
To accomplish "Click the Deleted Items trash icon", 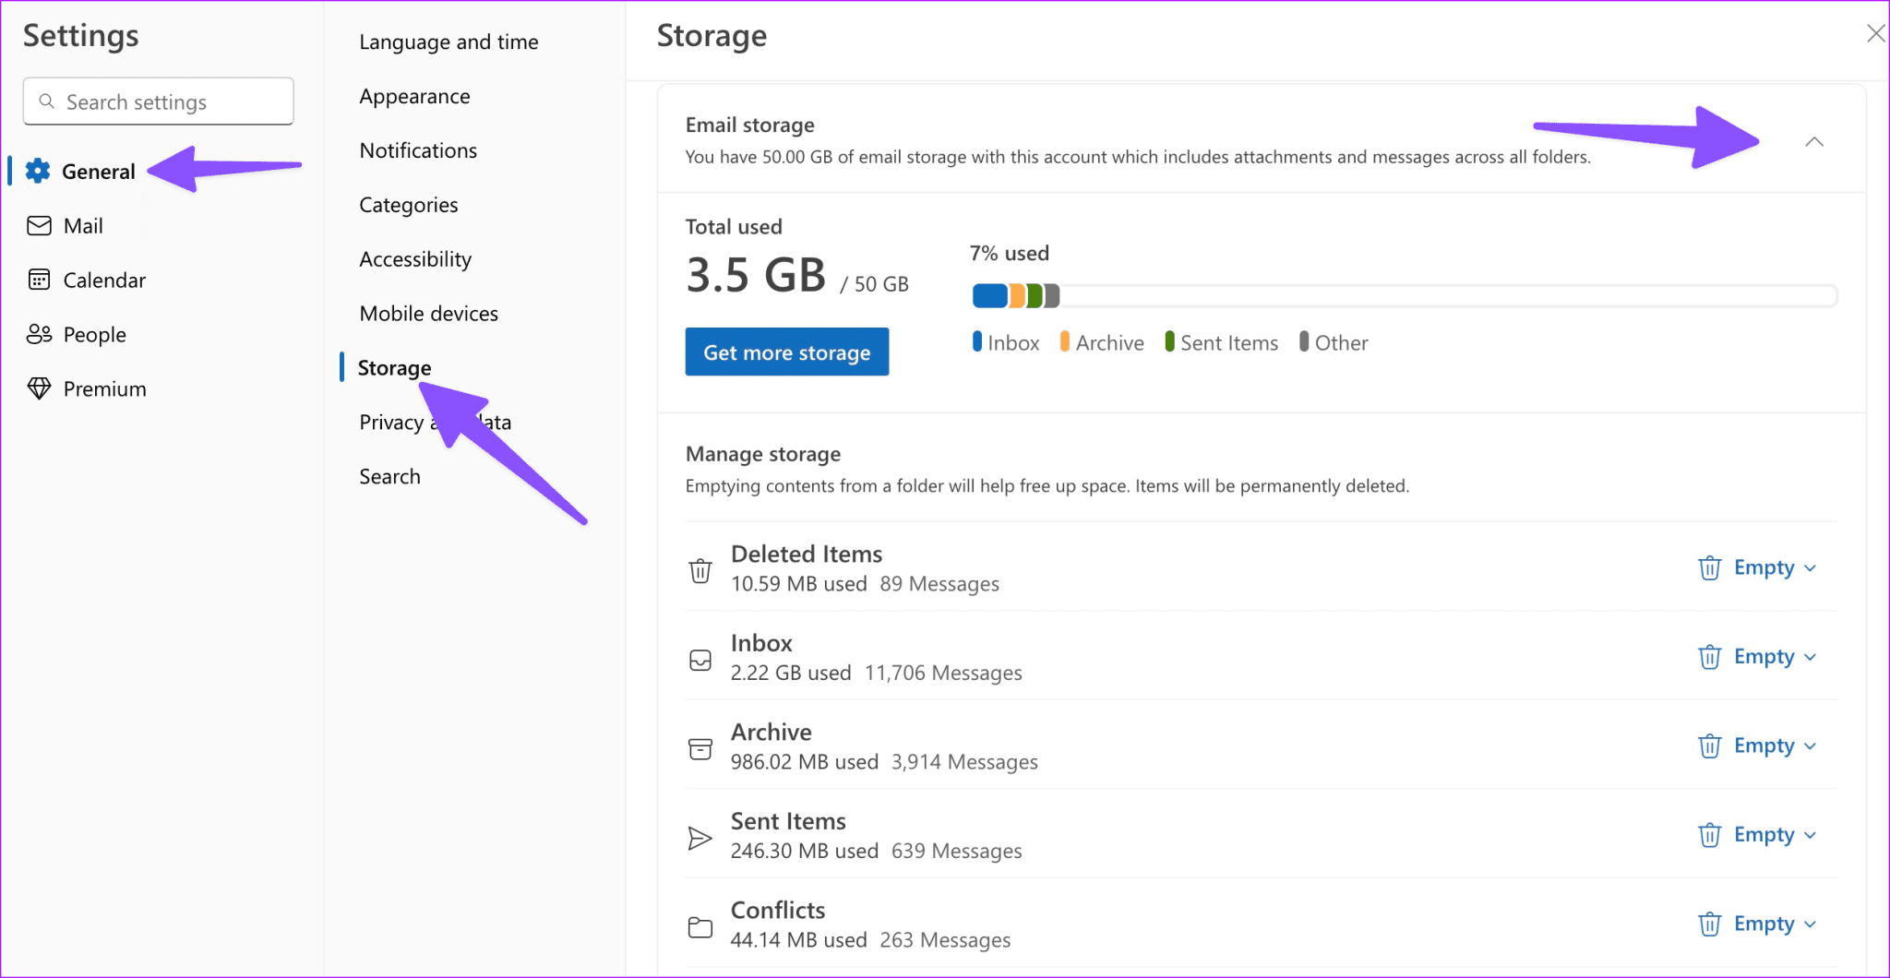I will pos(700,569).
